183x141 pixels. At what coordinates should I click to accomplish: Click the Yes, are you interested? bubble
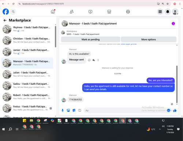pyautogui.click(x=161, y=80)
